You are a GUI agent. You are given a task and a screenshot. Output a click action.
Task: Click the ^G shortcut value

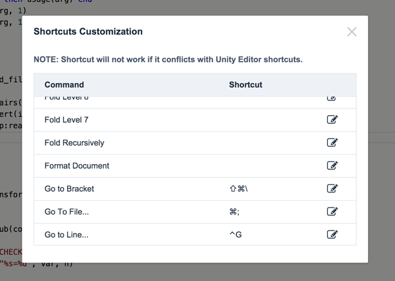pyautogui.click(x=236, y=235)
